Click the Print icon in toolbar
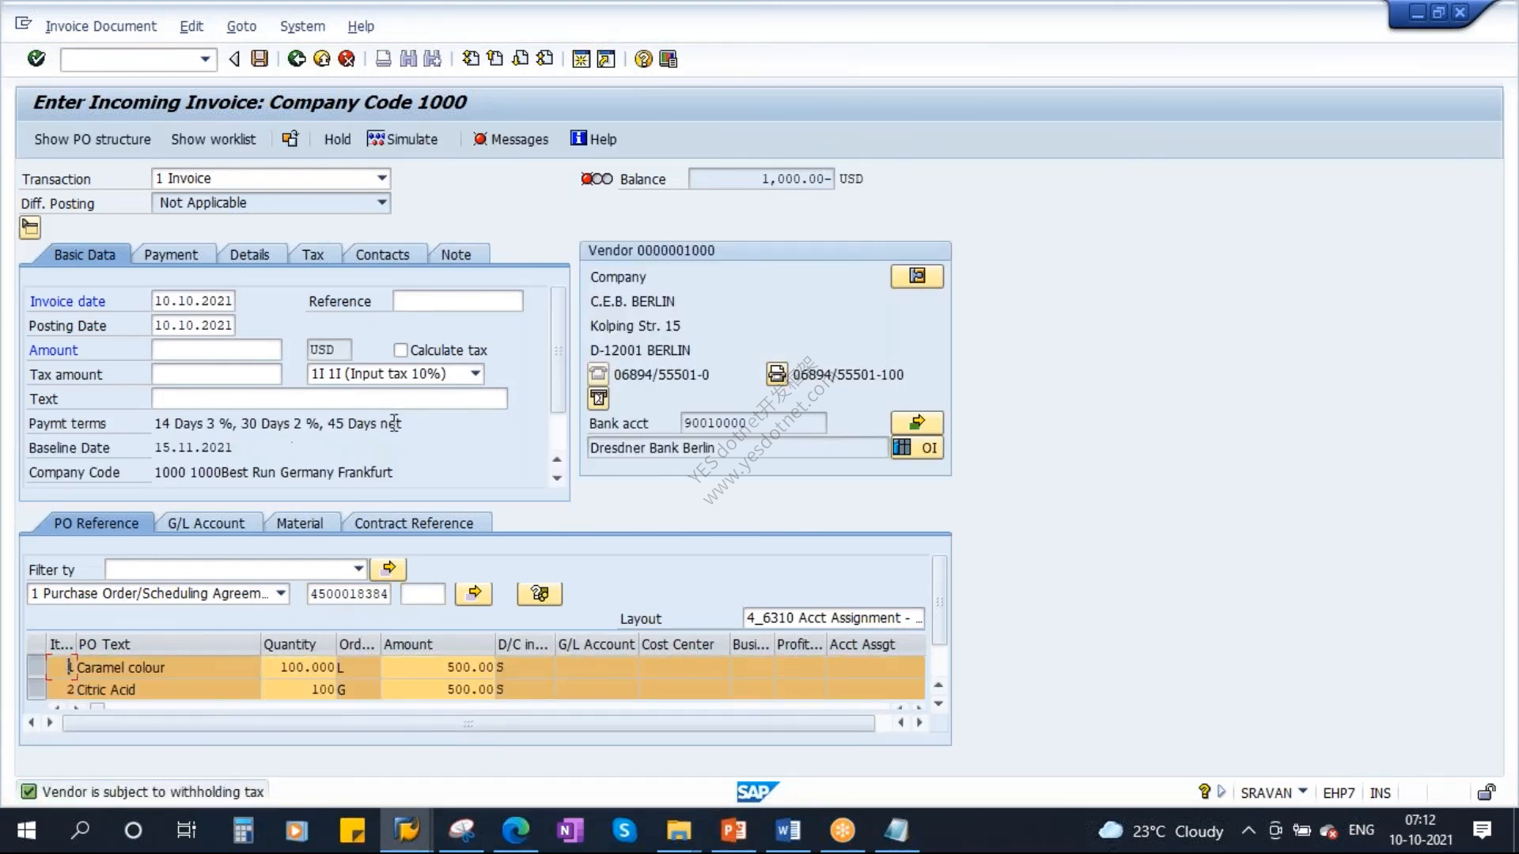The height and width of the screenshot is (854, 1519). (383, 59)
